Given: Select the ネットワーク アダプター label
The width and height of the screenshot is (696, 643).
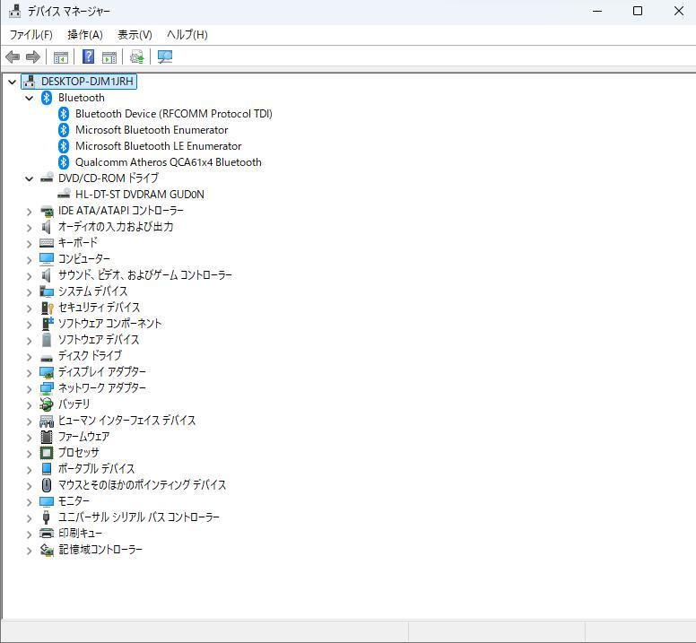Looking at the screenshot, I should (102, 387).
